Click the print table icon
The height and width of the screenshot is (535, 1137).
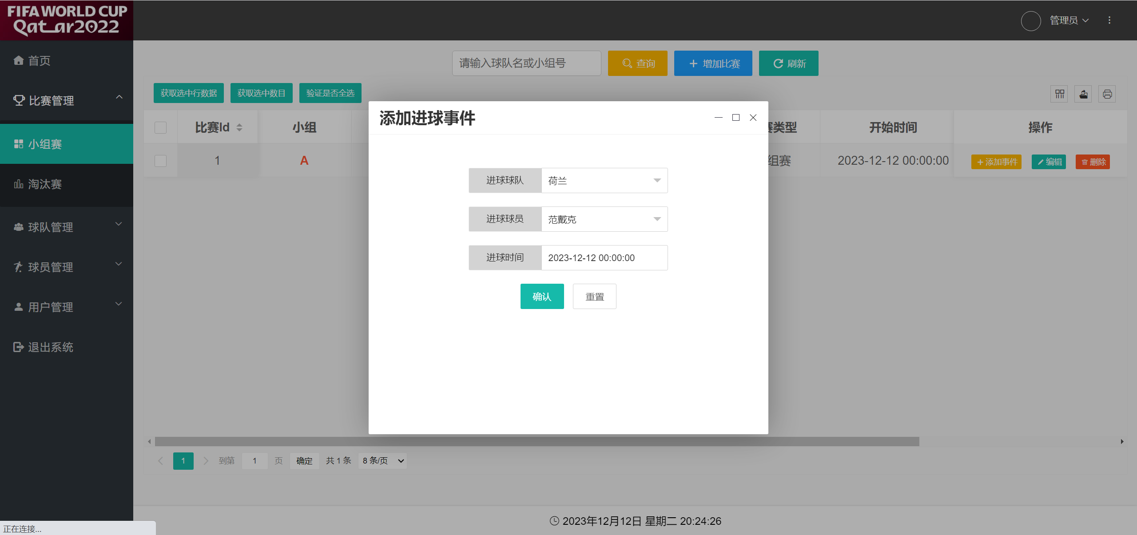click(1107, 94)
